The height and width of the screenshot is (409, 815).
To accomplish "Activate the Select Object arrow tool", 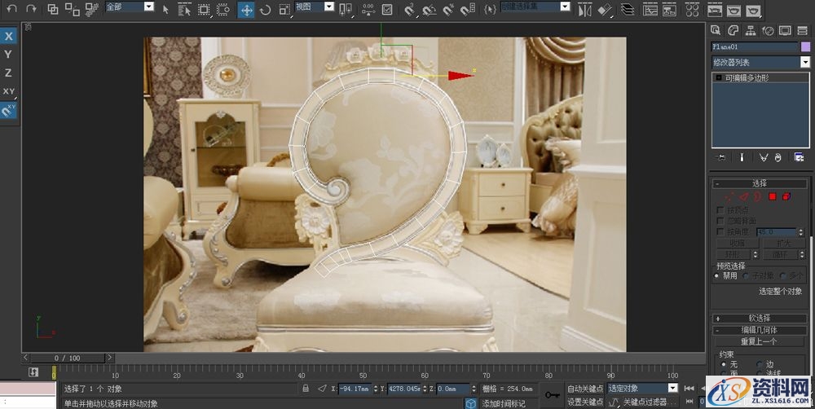I will click(x=165, y=9).
